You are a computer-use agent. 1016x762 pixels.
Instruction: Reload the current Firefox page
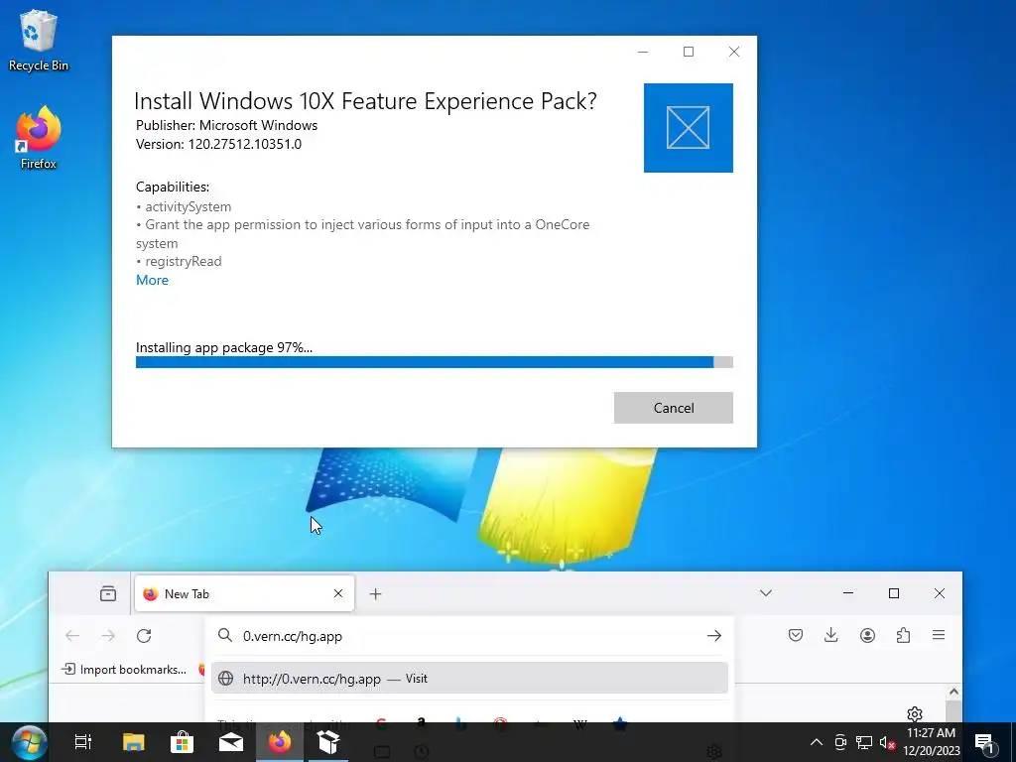tap(144, 636)
